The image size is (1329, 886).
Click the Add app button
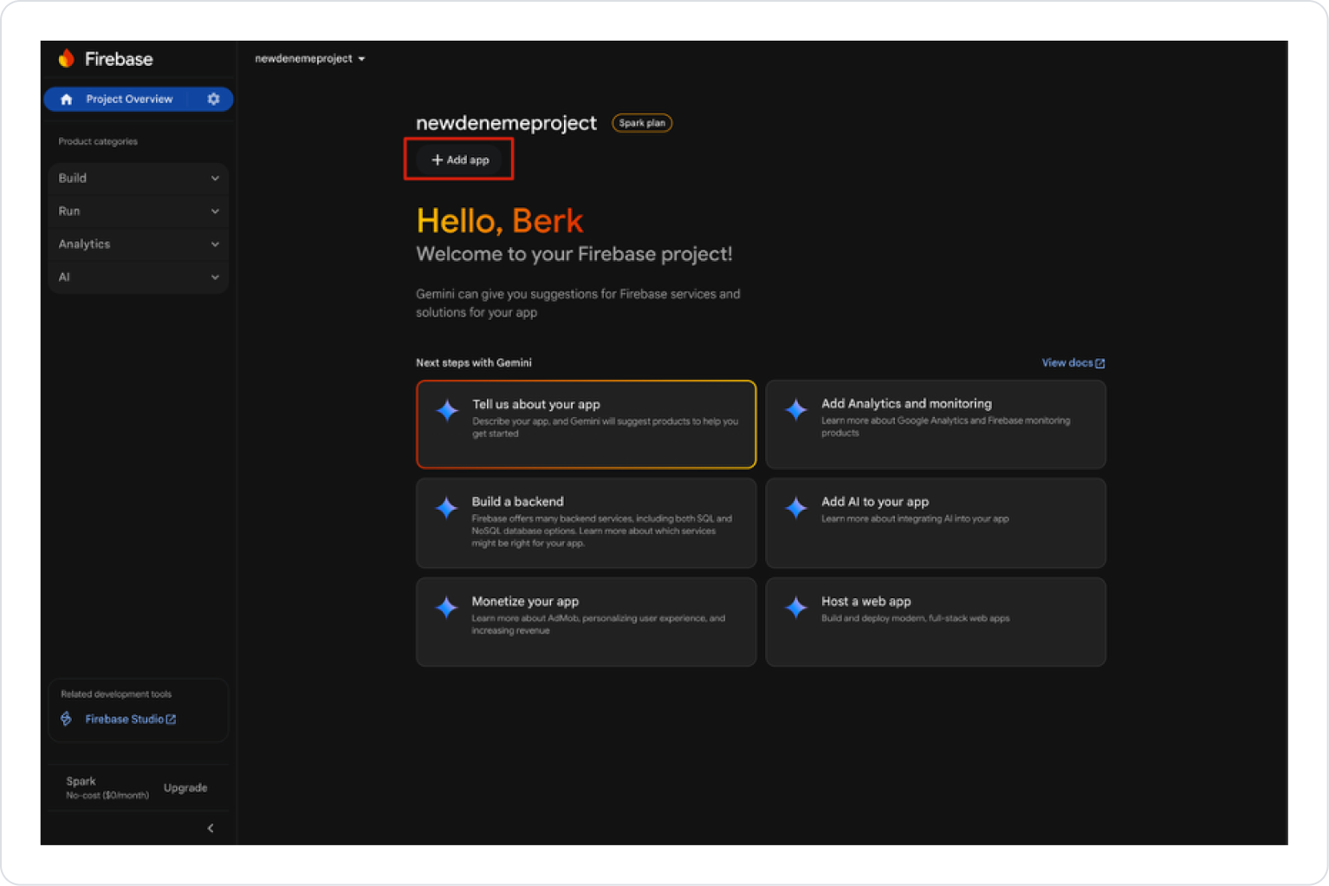pyautogui.click(x=460, y=160)
